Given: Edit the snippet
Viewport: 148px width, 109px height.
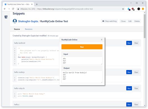Looking at the screenshot, I should click(x=130, y=21).
